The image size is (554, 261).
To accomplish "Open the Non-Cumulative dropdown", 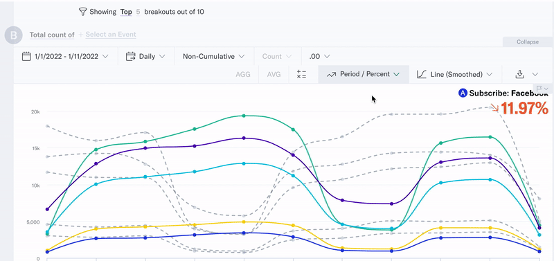I will (214, 57).
